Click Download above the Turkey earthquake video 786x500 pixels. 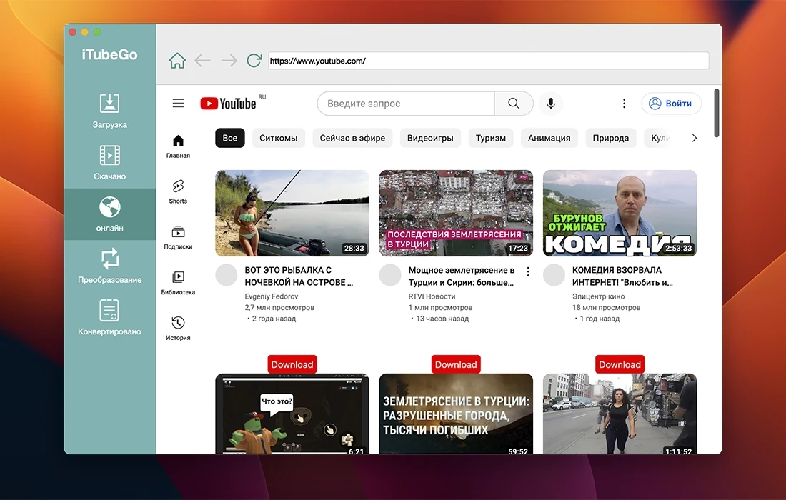(456, 364)
